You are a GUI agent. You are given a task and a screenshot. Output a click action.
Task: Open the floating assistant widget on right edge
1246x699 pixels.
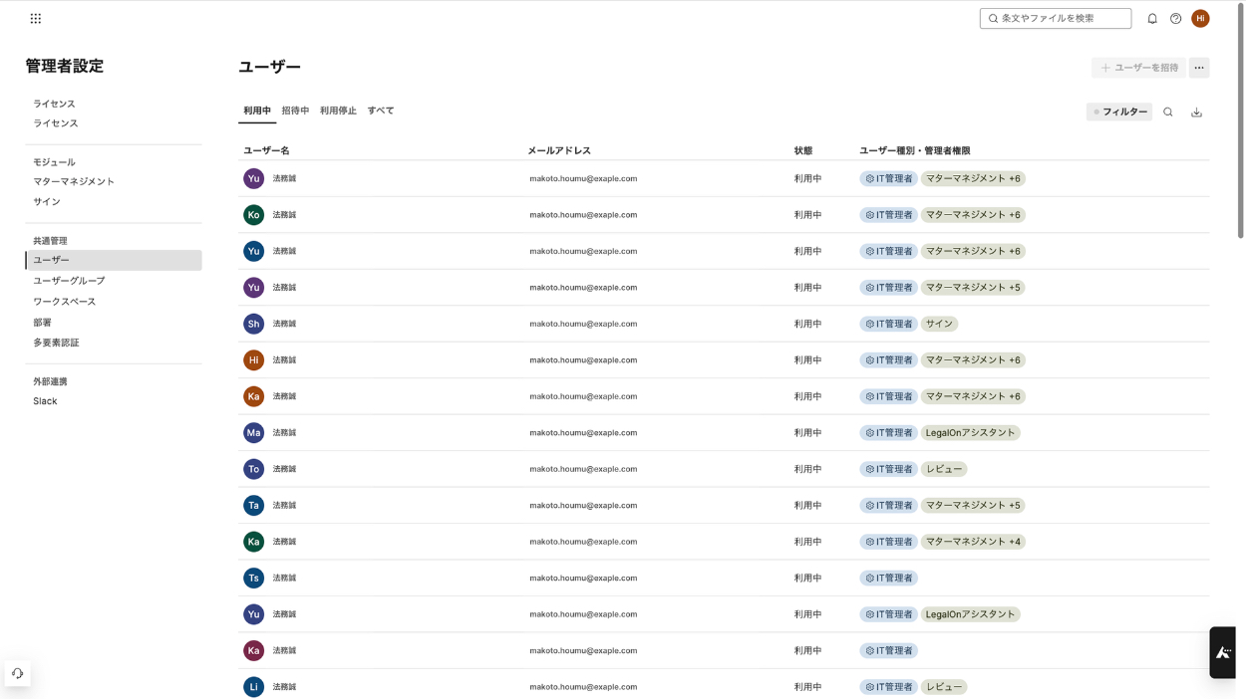pyautogui.click(x=1223, y=652)
